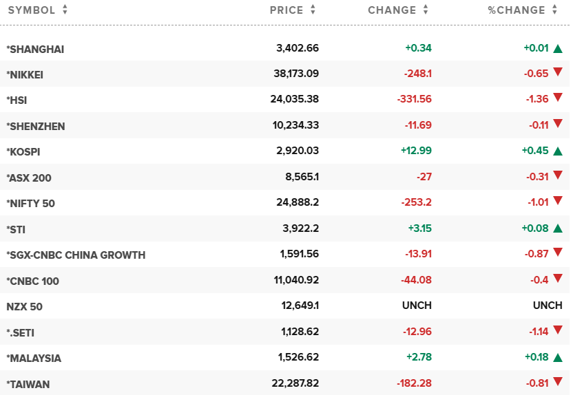
Task: Click the %CHANGE column header label
Action: (x=517, y=10)
